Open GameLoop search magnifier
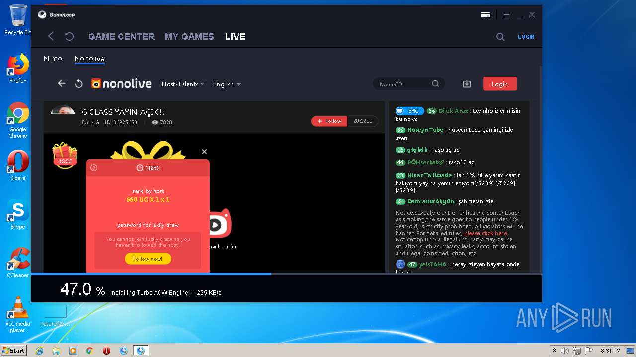 click(500, 37)
